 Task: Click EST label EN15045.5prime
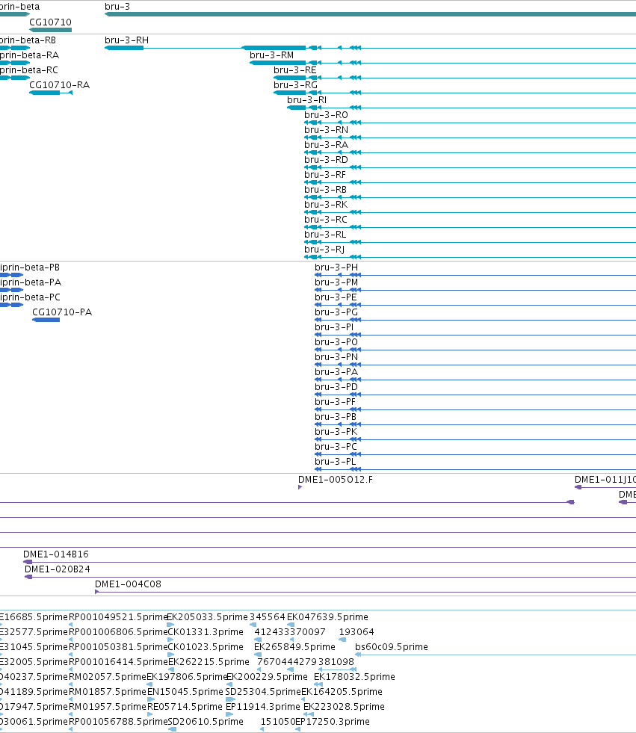point(185,692)
